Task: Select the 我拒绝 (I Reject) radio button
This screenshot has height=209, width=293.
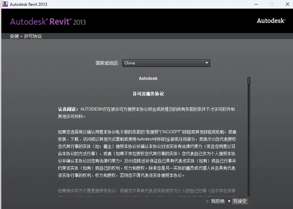Action: point(207,201)
